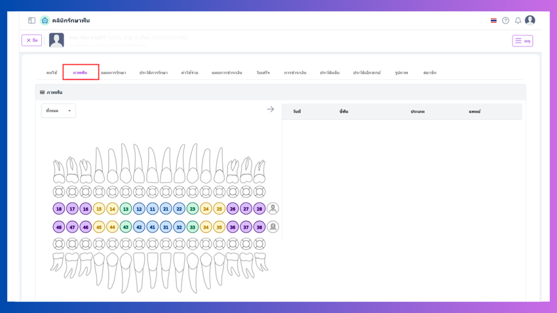Select tooth number 21
The height and width of the screenshot is (313, 557).
pos(166,209)
